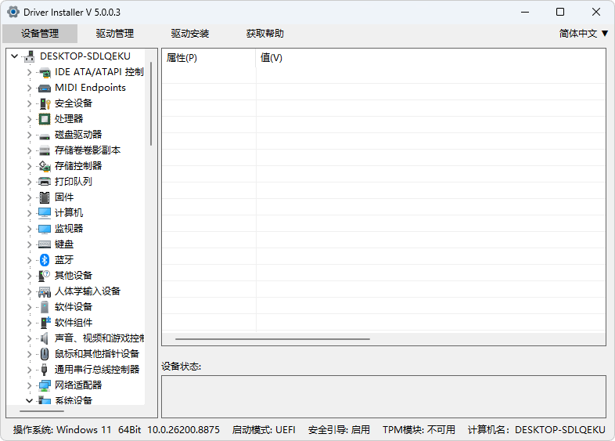Expand the 处理器 node
Image resolution: width=615 pixels, height=441 pixels.
pos(30,119)
